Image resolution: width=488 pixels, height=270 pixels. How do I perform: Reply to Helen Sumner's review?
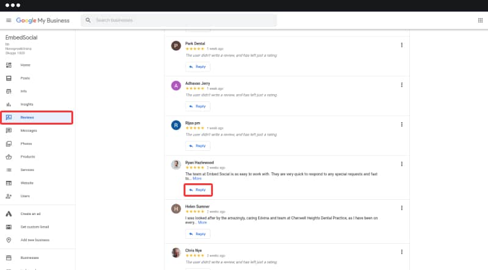coord(198,234)
